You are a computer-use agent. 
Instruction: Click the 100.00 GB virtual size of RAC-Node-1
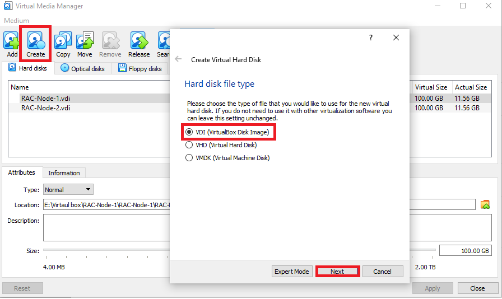click(x=429, y=99)
